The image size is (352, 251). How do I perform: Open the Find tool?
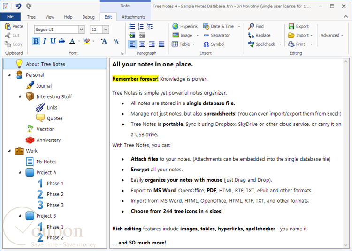(256, 26)
